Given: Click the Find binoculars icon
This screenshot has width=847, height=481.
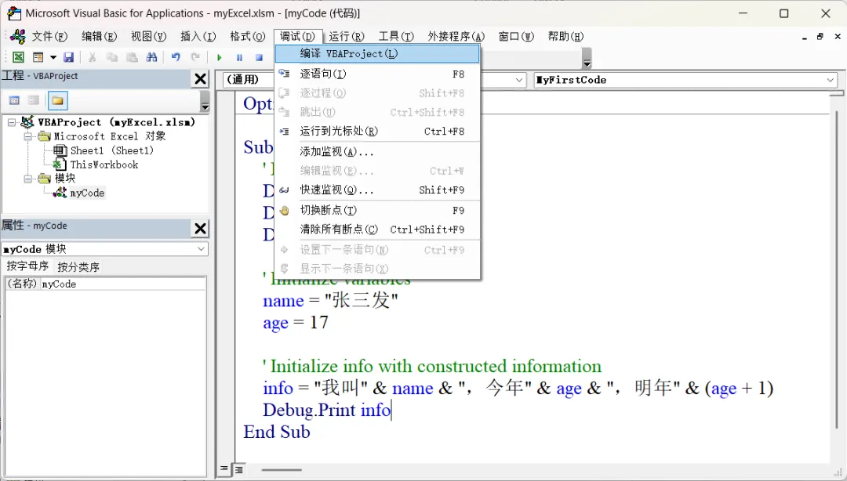Looking at the screenshot, I should pos(152,56).
